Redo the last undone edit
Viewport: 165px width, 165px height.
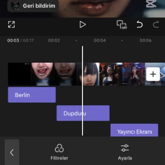pyautogui.click(x=156, y=24)
